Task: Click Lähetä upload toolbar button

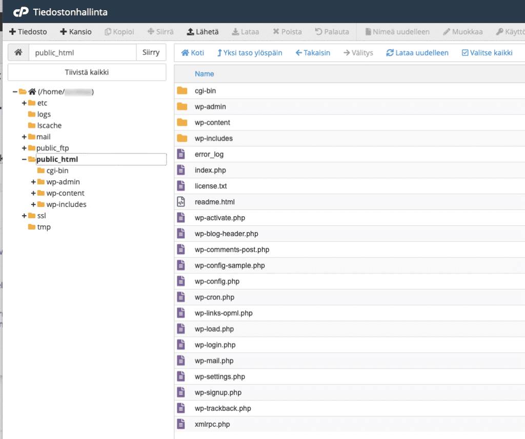Action: [203, 32]
